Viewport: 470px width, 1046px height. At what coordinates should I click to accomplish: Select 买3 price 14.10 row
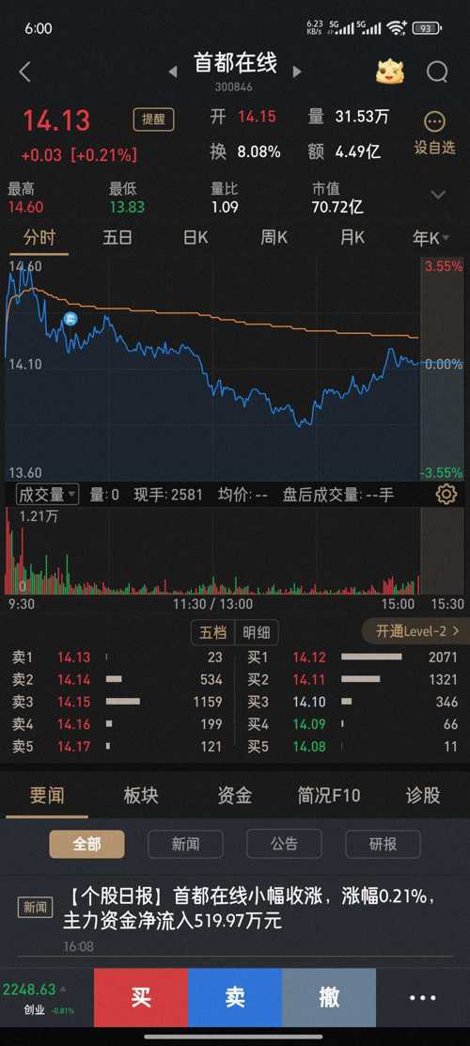pos(352,702)
